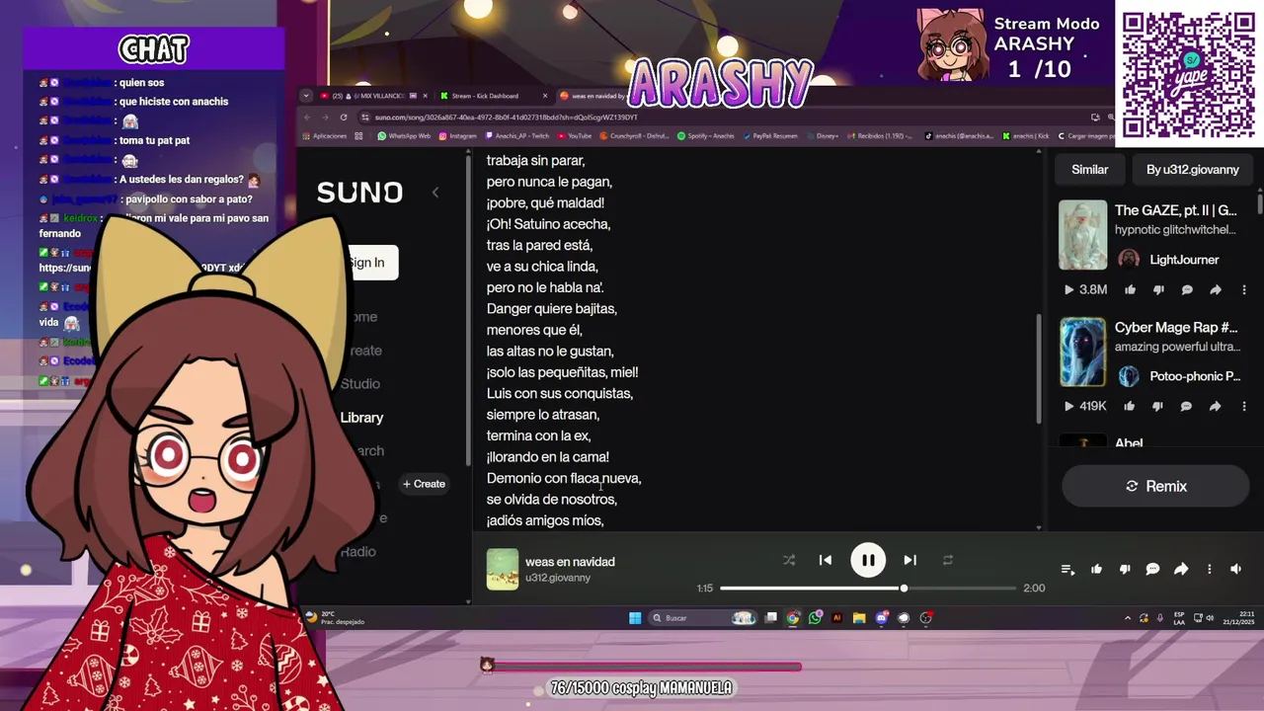Dislike The GAZE, pt. II song

1159,289
